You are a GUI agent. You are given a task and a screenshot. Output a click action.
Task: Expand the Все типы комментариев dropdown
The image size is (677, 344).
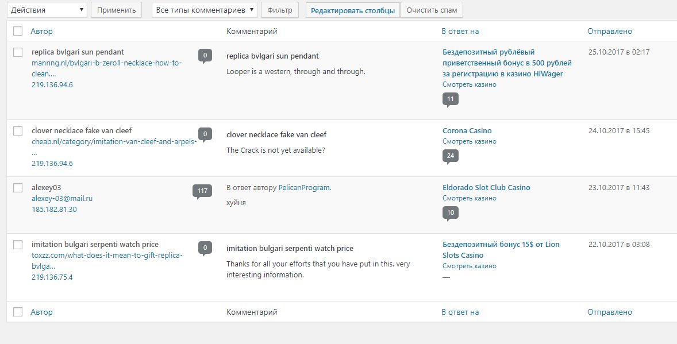(x=204, y=10)
